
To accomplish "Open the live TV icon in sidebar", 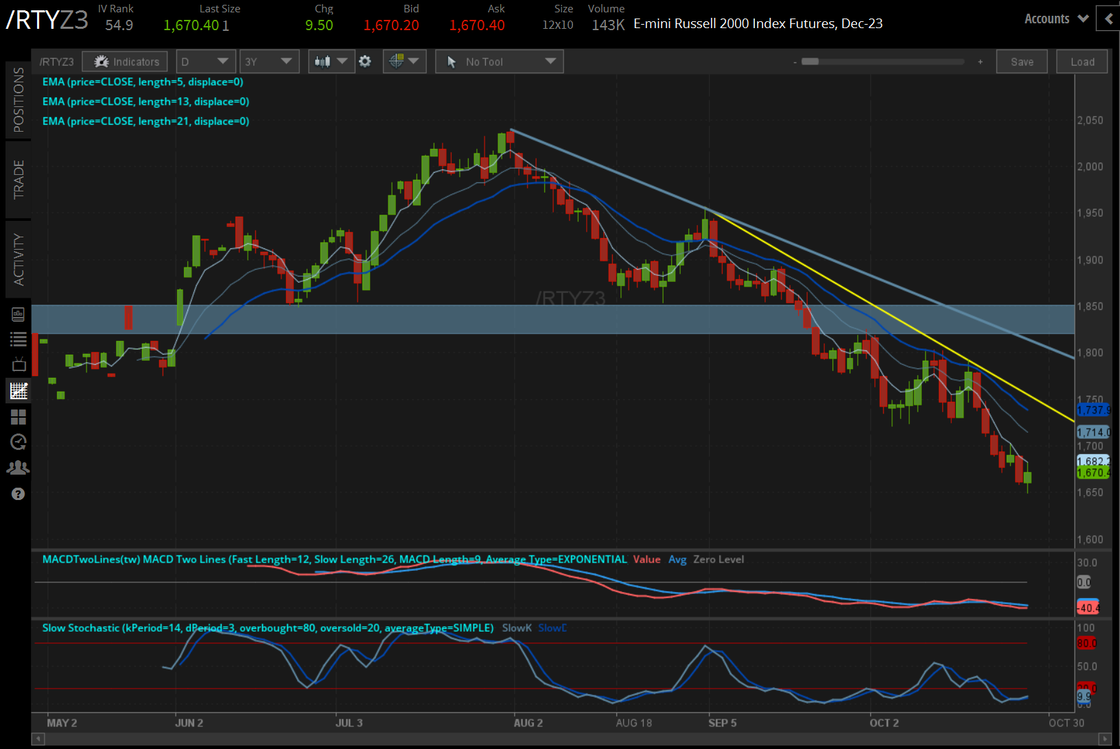I will tap(19, 364).
